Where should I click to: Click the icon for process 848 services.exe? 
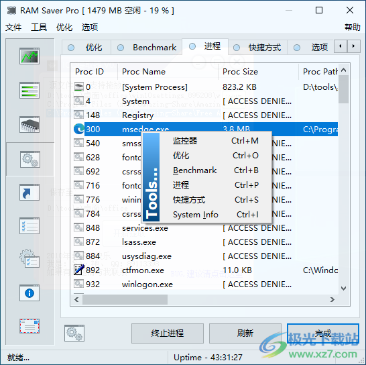tap(78, 227)
